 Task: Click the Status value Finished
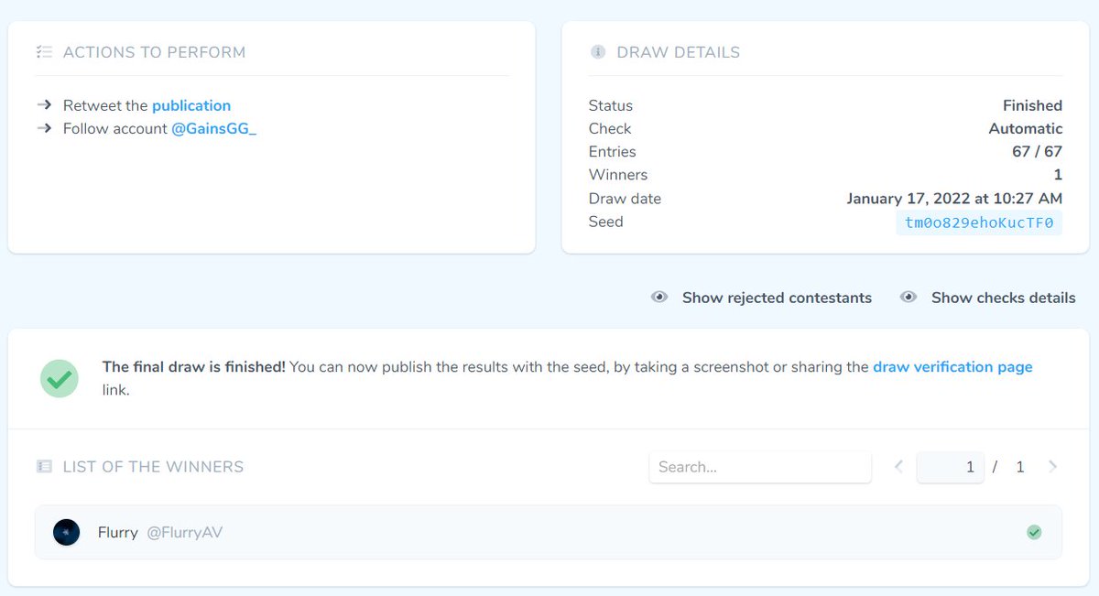tap(1032, 106)
